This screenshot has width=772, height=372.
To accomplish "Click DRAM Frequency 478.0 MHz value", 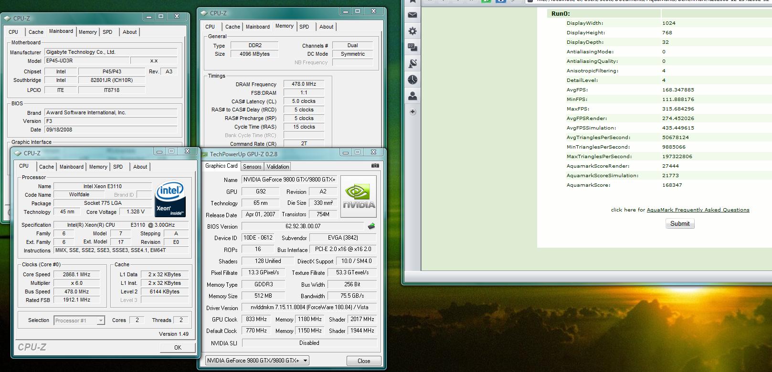I will tap(304, 84).
